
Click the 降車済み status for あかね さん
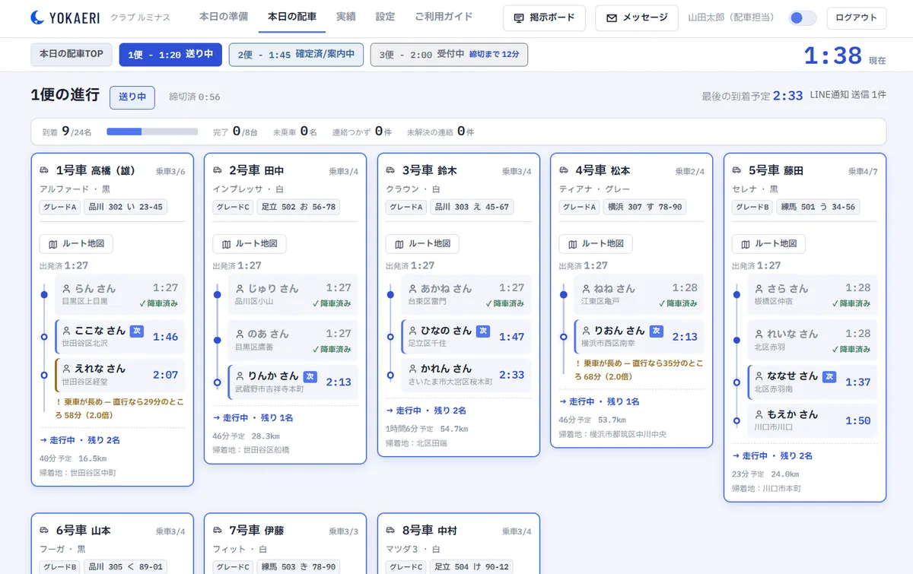pos(504,303)
